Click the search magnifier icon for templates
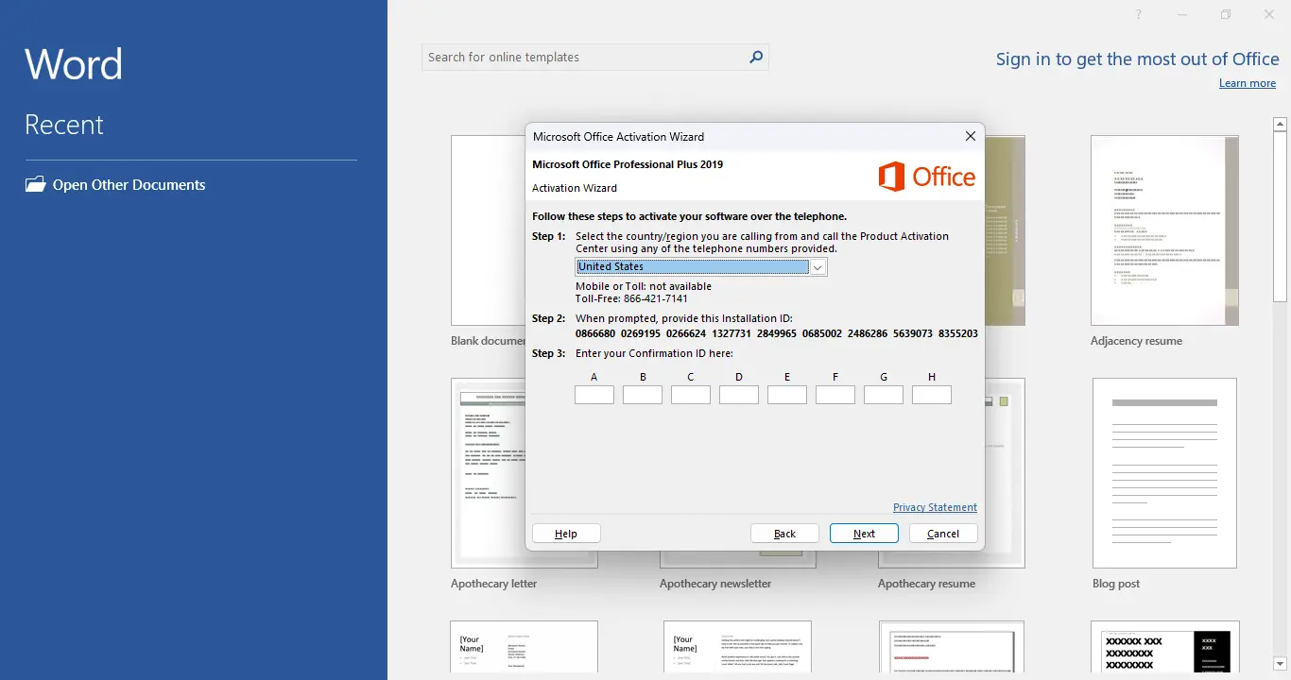The height and width of the screenshot is (680, 1291). tap(755, 57)
